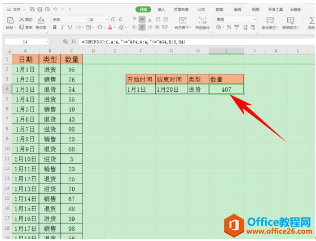Decrease font size with A- icon
Viewport: 316px width, 241px height.
coord(121,20)
